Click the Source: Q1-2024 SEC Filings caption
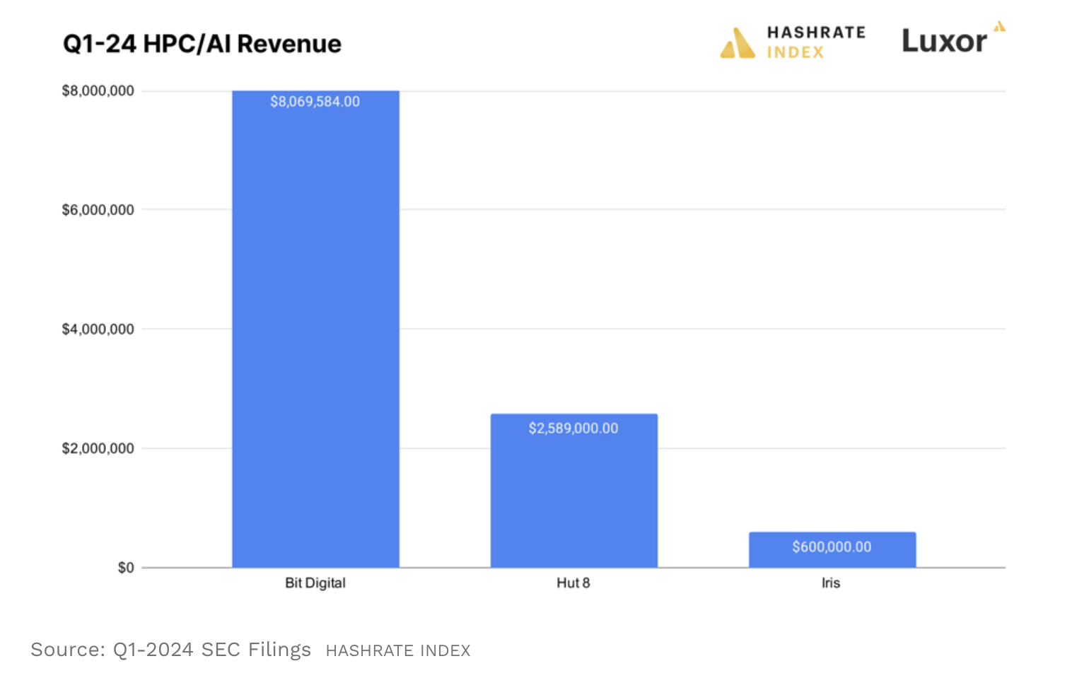1089x690 pixels. (x=170, y=650)
